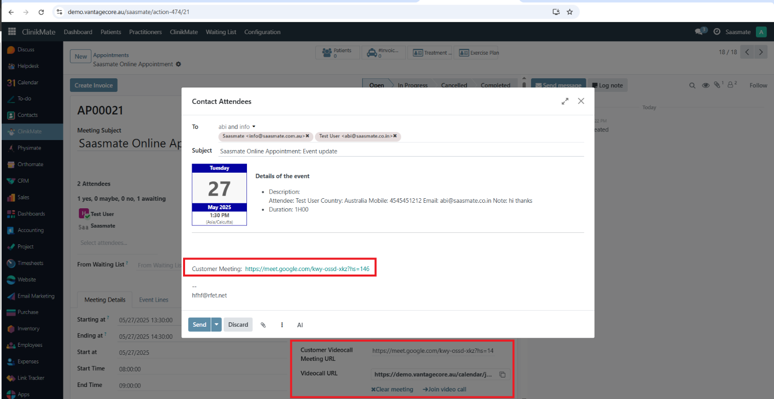Click the Create Invoice button
774x399 pixels.
point(94,85)
